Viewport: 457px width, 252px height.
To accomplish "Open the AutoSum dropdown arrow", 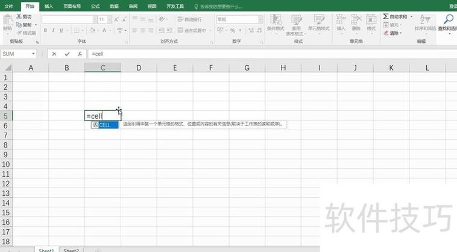I will click(x=411, y=17).
